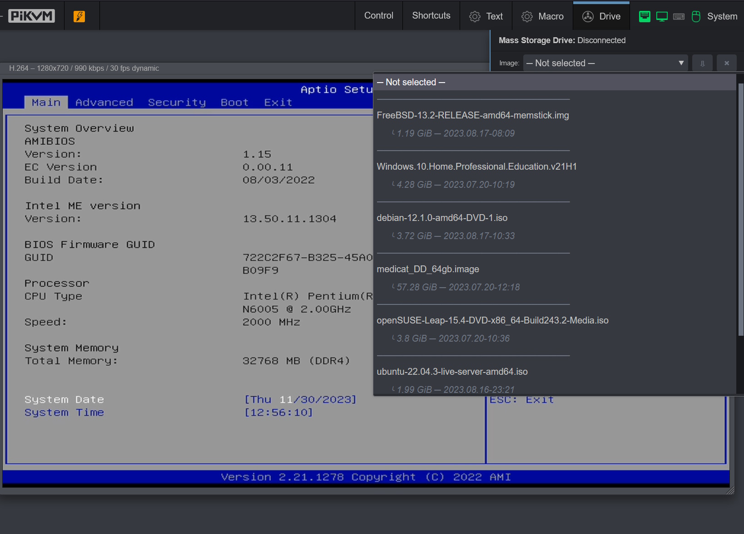Image resolution: width=744 pixels, height=534 pixels.
Task: Click the image list scrollbar
Action: 741,210
